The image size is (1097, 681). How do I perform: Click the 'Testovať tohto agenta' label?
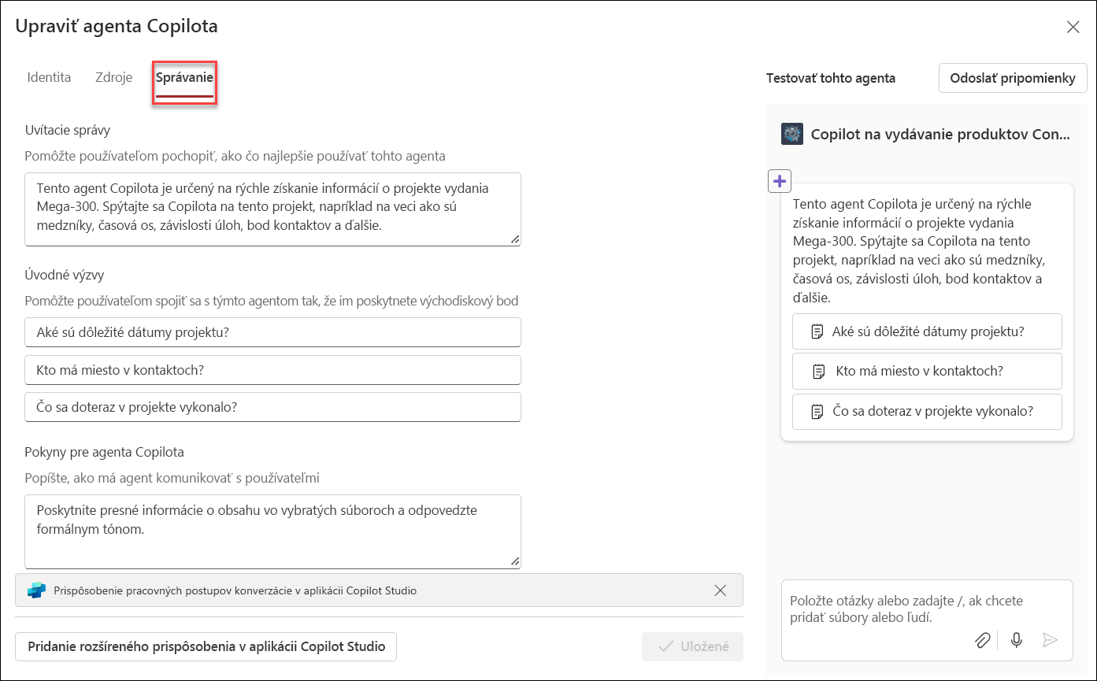point(831,78)
